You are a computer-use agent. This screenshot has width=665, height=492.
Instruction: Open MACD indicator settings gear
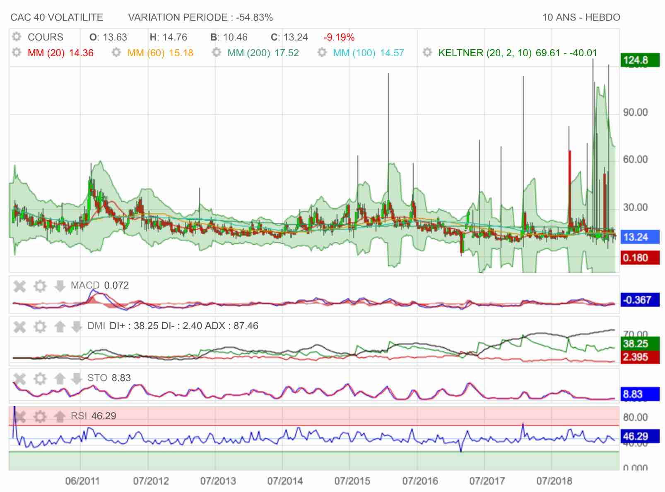[x=40, y=286]
